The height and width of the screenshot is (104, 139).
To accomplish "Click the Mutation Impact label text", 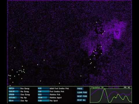I will point(56,98).
